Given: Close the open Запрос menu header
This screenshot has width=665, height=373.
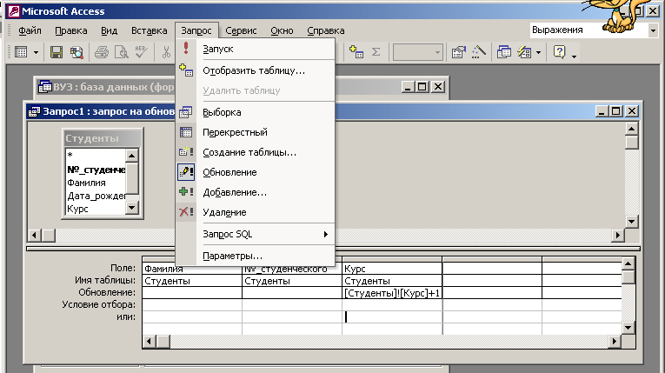Looking at the screenshot, I should pyautogui.click(x=196, y=30).
